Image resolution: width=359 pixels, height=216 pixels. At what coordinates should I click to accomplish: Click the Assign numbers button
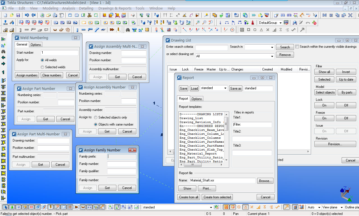coord(27,75)
